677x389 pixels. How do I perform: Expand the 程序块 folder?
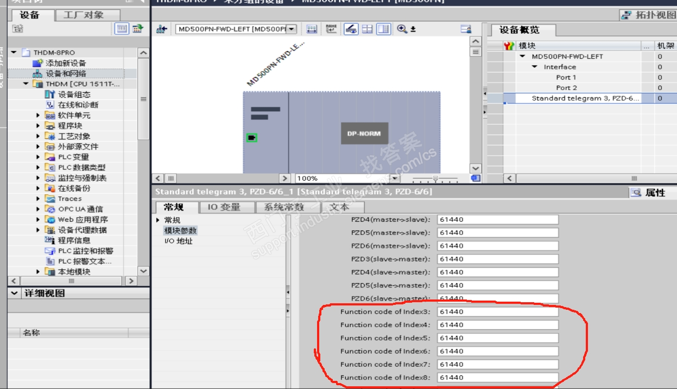point(38,126)
